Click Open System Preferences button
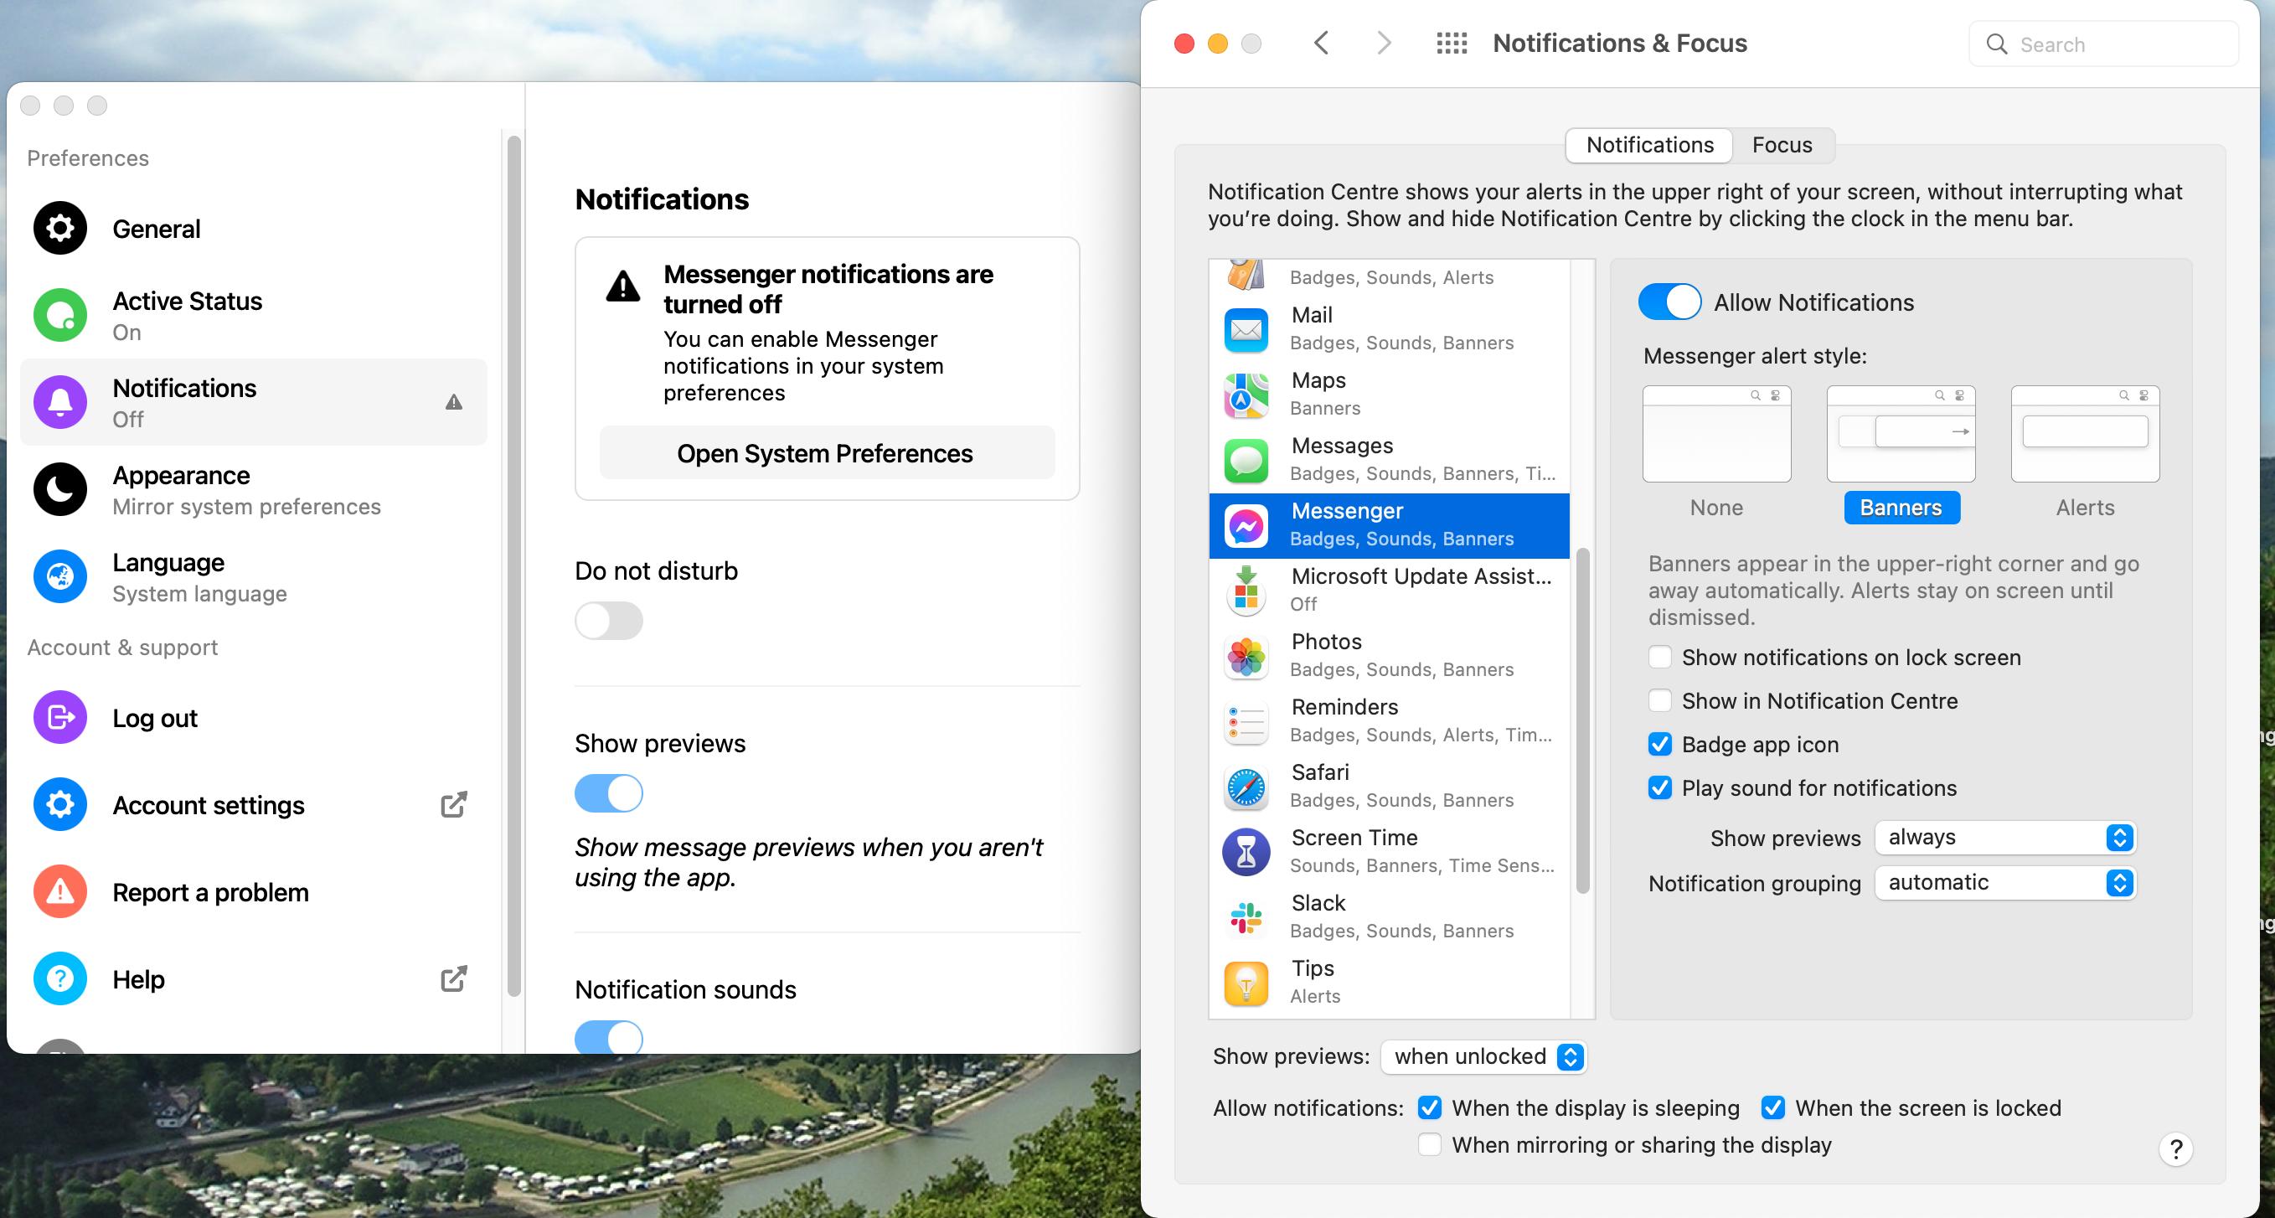The image size is (2275, 1218). [827, 453]
